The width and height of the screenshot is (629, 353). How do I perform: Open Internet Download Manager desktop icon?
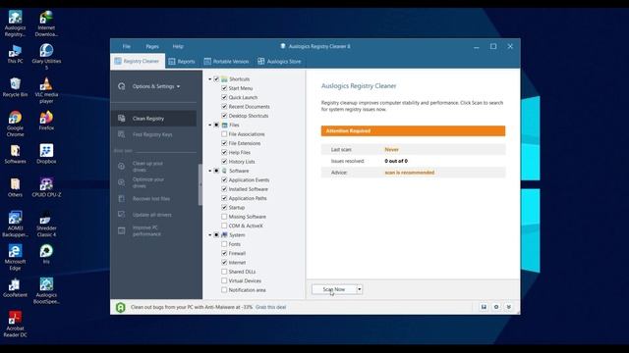click(46, 24)
